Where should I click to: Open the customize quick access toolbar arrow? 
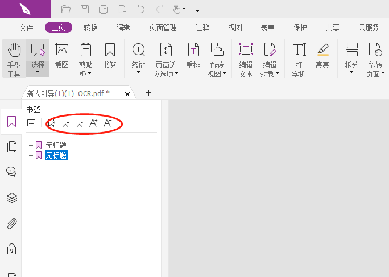(197, 10)
